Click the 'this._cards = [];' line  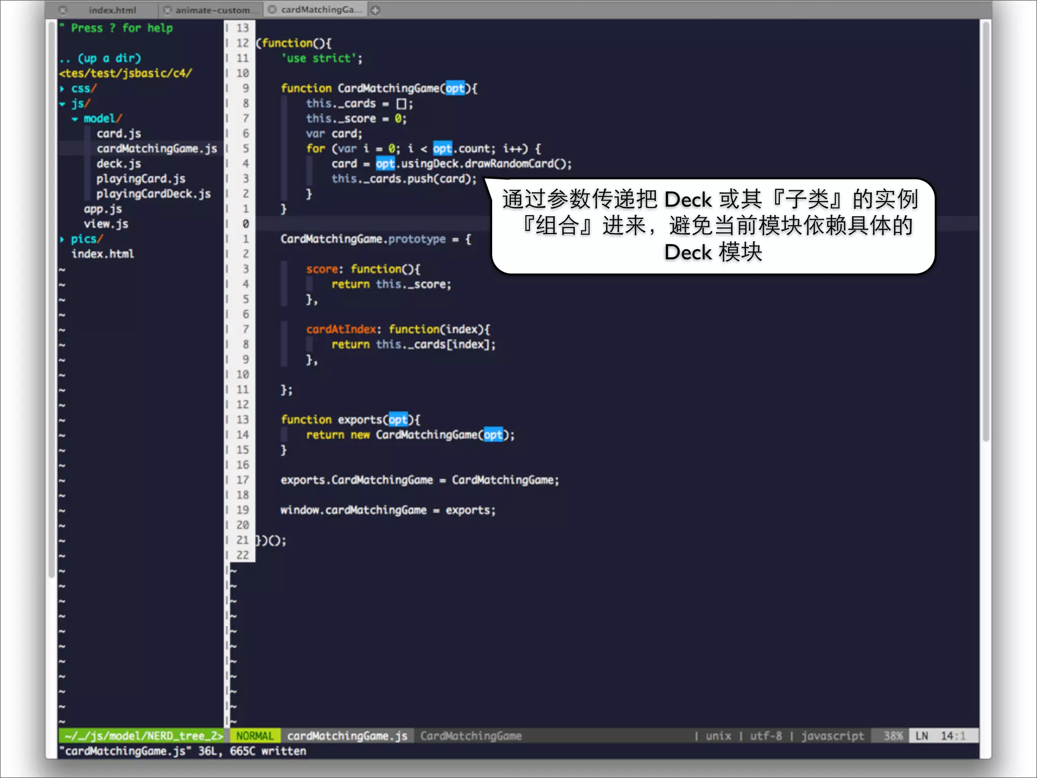pos(360,104)
